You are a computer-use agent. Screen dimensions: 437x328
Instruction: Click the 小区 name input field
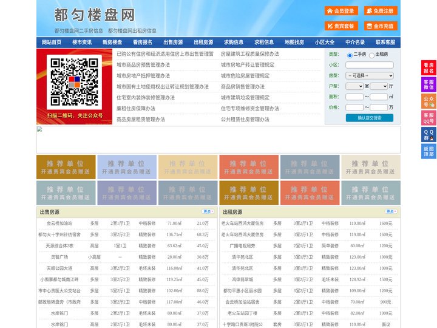click(x=370, y=65)
